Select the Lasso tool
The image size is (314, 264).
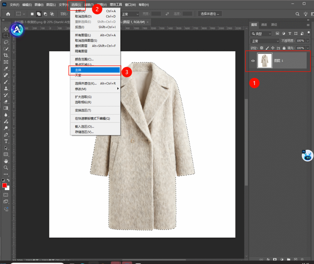[x=6, y=42]
